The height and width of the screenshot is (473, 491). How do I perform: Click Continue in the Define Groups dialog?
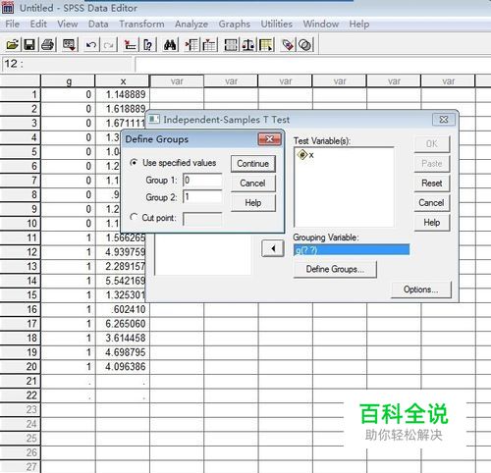pos(252,164)
